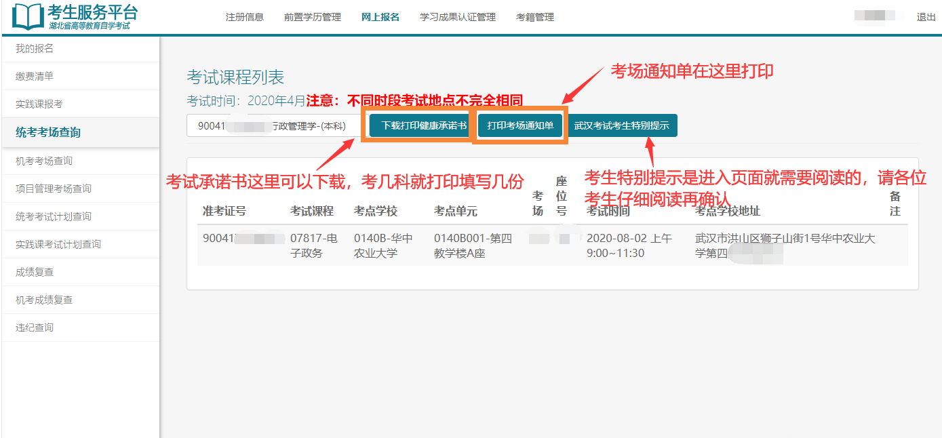Screen dimensions: 942x438
Task: Click 打印考场通知单 button
Action: tap(520, 125)
